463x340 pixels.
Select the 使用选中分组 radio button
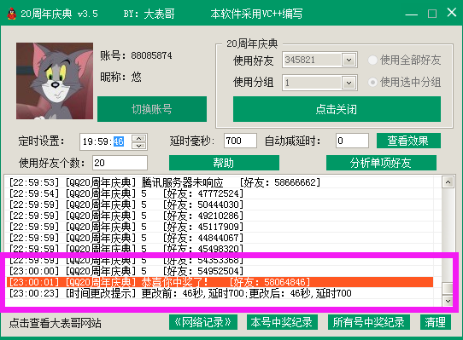pyautogui.click(x=372, y=82)
